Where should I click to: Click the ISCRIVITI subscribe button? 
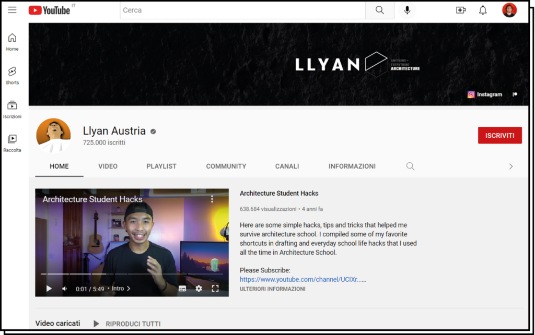click(x=499, y=135)
